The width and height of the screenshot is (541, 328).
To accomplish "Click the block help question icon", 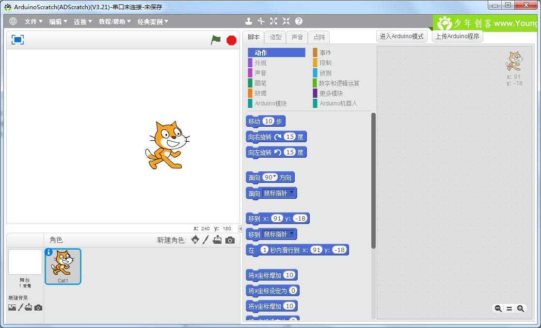I will click(x=299, y=21).
